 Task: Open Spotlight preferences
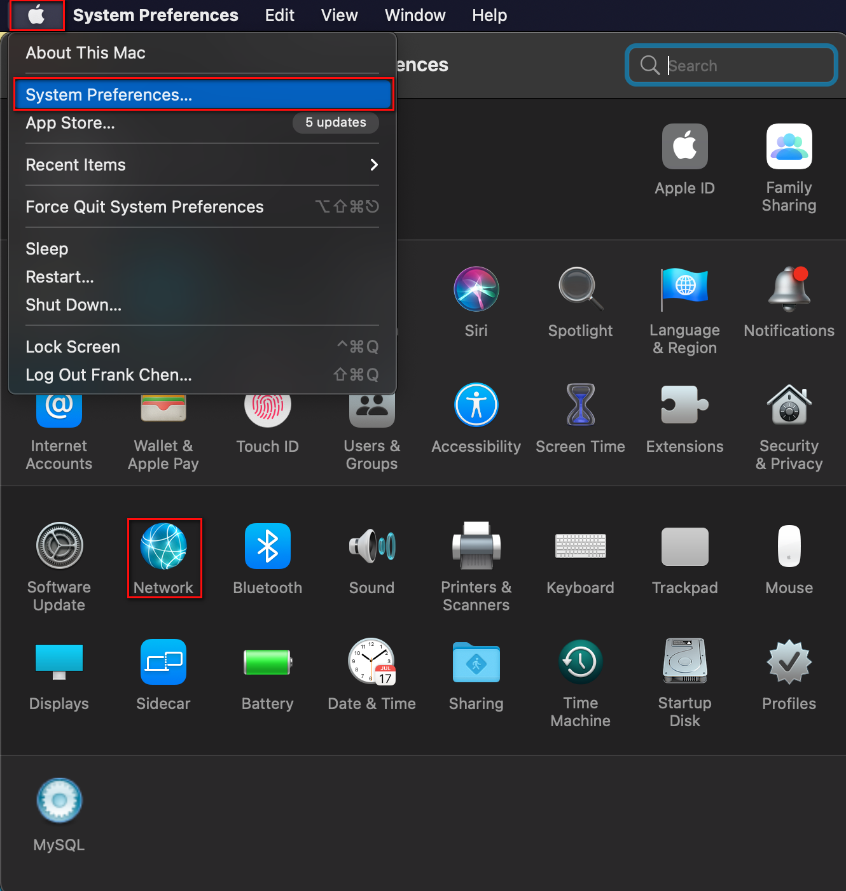(x=580, y=302)
